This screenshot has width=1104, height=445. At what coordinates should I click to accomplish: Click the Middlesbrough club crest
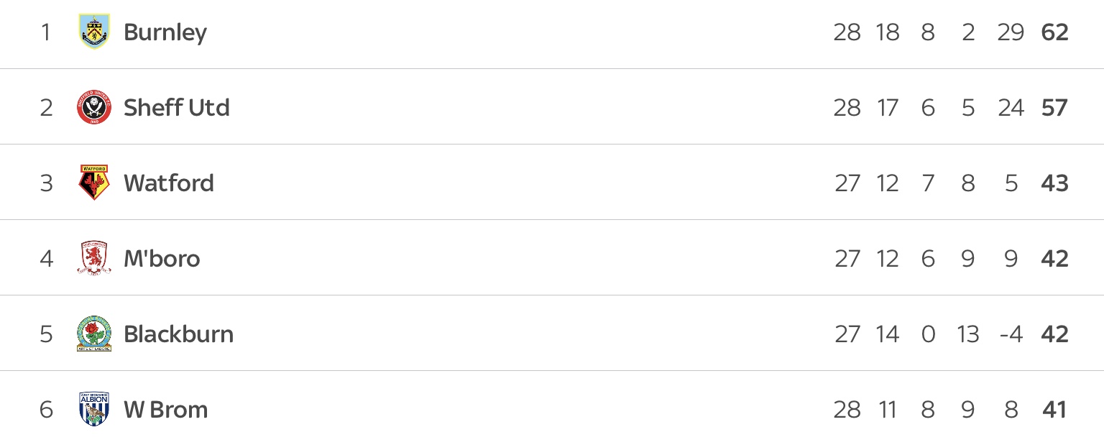click(94, 258)
